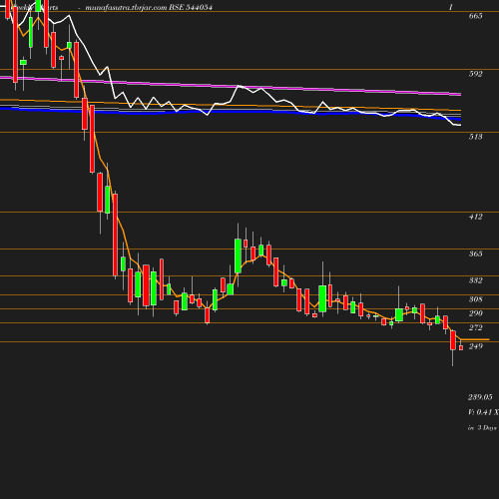The height and width of the screenshot is (499, 499).
Task: Click the 239.05 current price value
Action: pyautogui.click(x=480, y=397)
